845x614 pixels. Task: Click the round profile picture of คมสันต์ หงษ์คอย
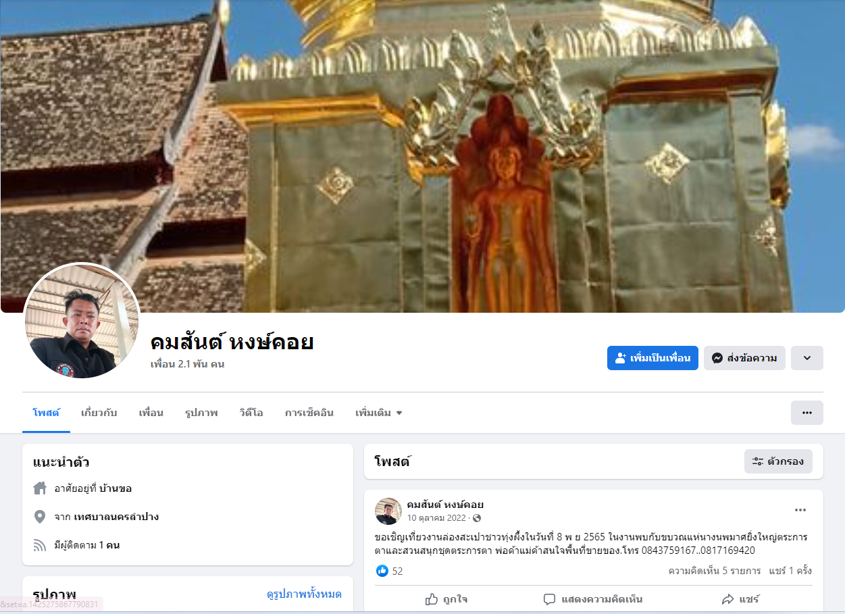tap(82, 320)
